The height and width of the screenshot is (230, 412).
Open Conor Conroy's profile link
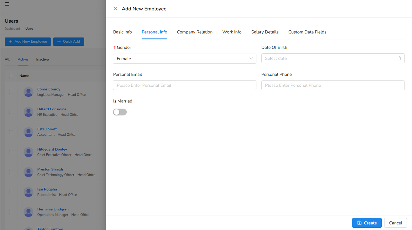click(49, 89)
